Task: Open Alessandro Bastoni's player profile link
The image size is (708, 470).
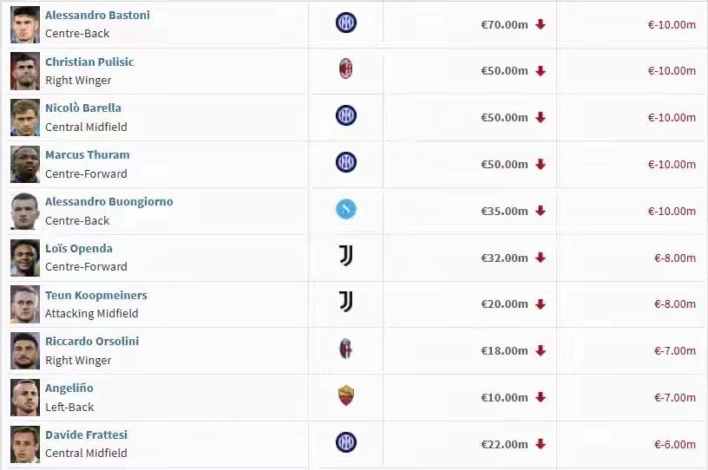Action: pos(97,15)
